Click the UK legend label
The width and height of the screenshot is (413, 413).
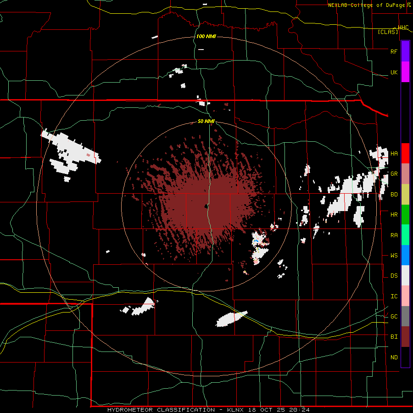(x=394, y=72)
